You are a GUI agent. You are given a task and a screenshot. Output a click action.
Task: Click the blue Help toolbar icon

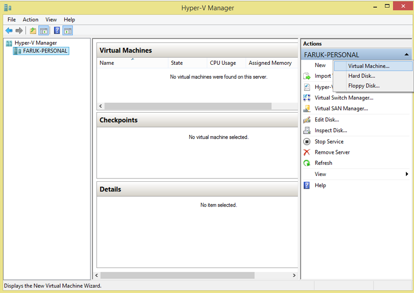click(x=57, y=30)
